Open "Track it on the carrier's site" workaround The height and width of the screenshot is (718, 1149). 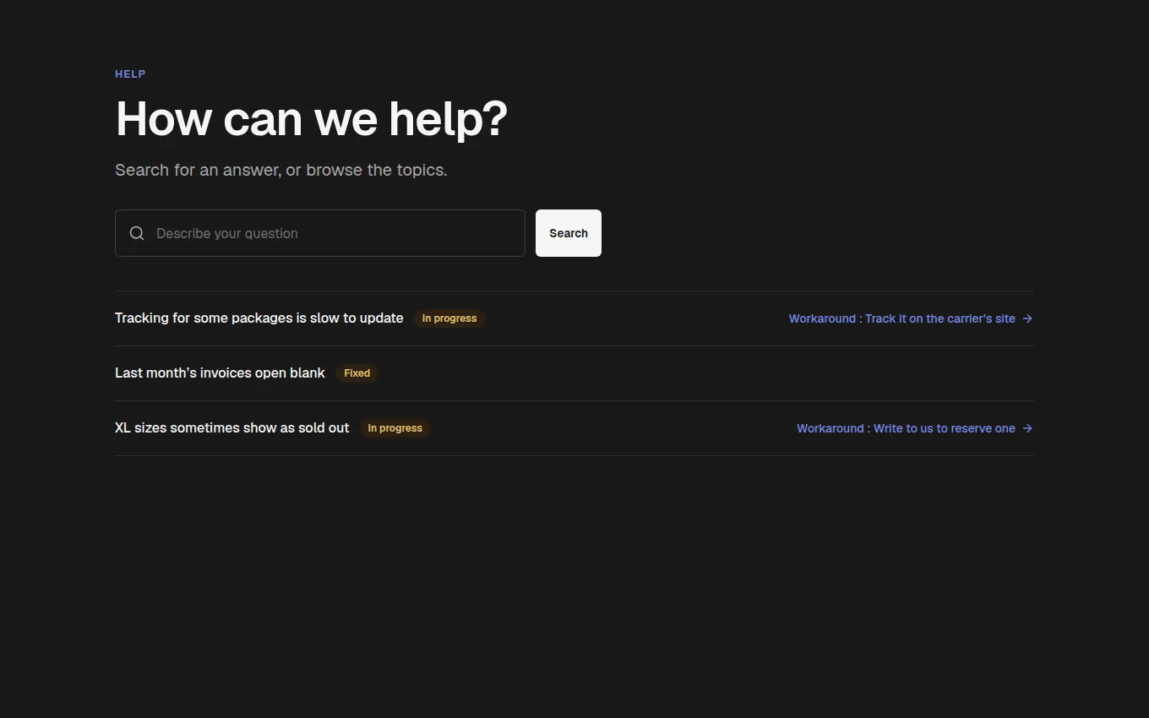(x=911, y=318)
